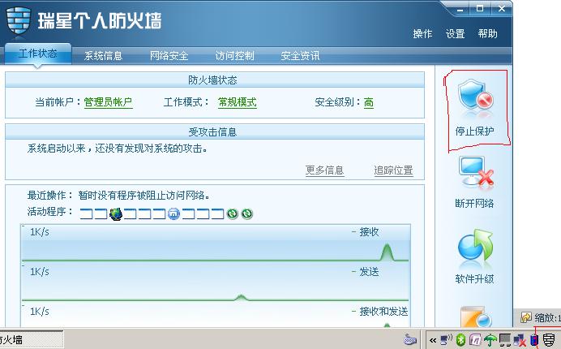The height and width of the screenshot is (349, 561).
Task: Click the gray monitor tray icon
Action: (x=505, y=339)
